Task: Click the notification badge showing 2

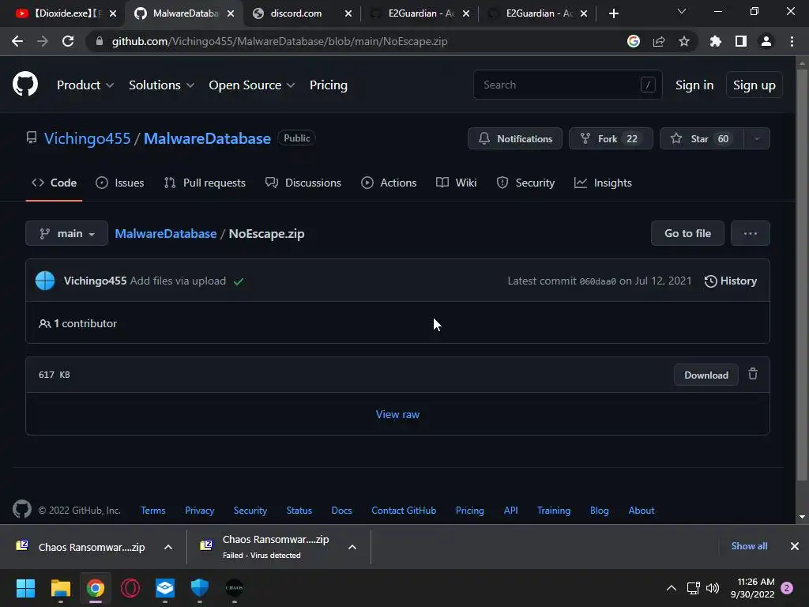Action: coord(787,588)
